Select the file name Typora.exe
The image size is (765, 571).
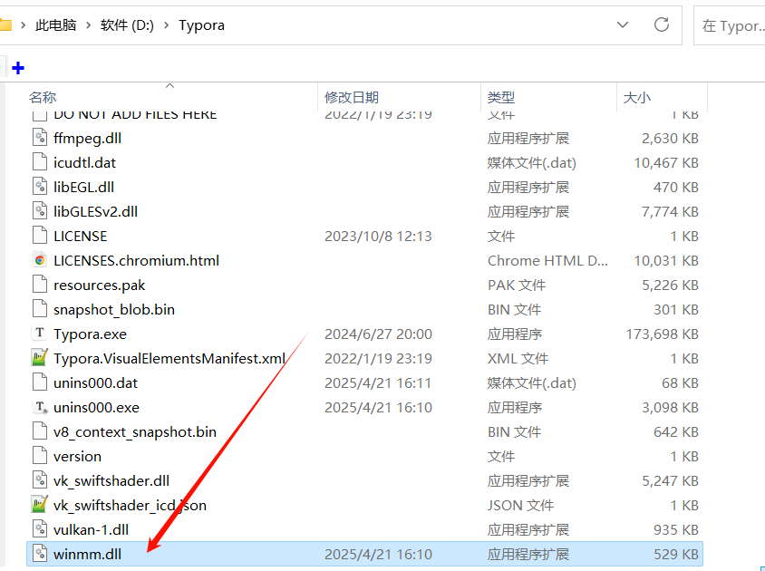(91, 334)
